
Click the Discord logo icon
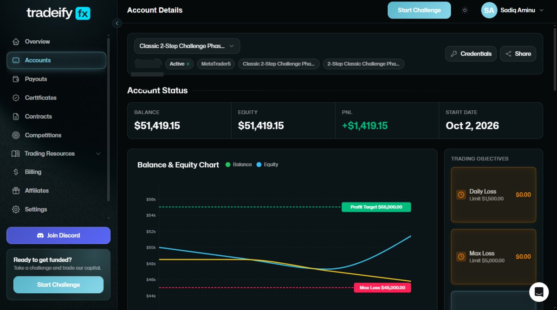(40, 235)
